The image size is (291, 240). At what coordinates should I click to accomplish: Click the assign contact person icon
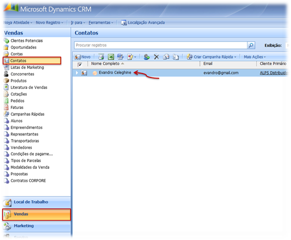pyautogui.click(x=147, y=56)
